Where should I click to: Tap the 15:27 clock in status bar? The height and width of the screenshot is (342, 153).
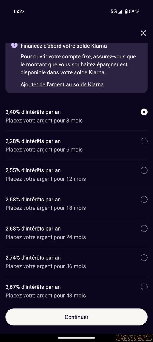point(19,11)
